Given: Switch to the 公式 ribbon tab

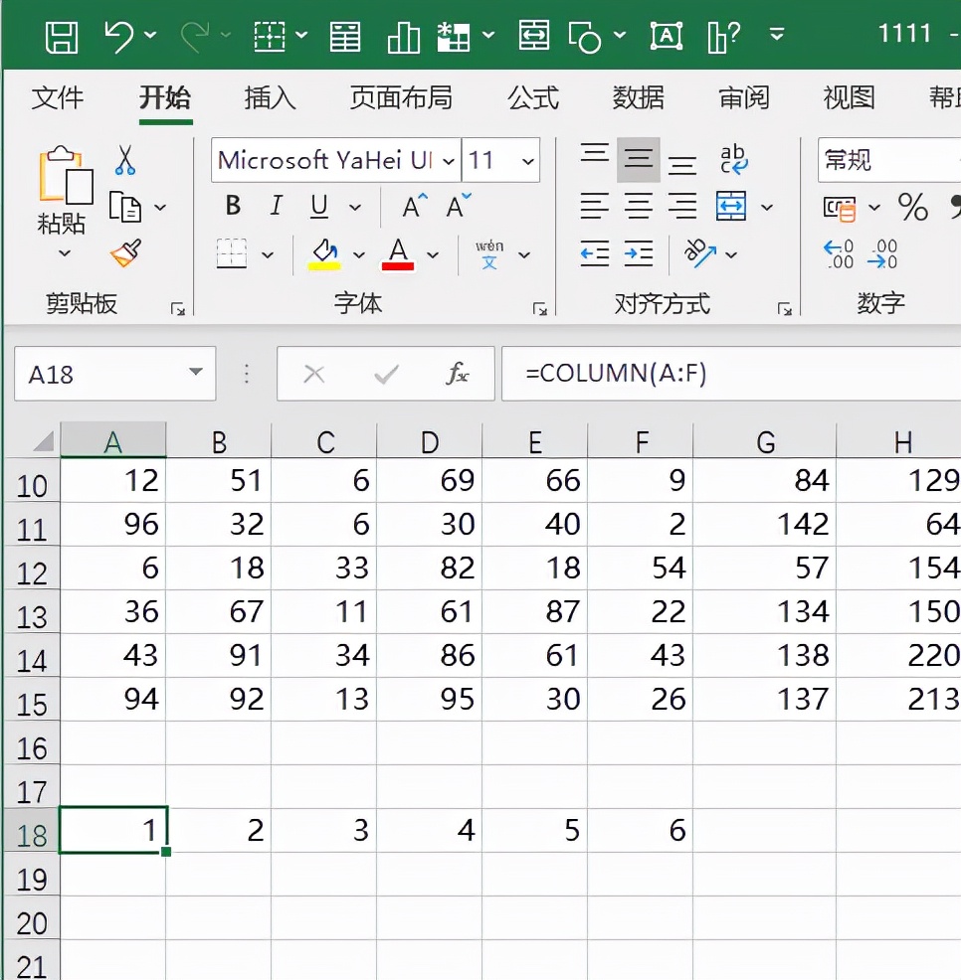Looking at the screenshot, I should point(533,98).
